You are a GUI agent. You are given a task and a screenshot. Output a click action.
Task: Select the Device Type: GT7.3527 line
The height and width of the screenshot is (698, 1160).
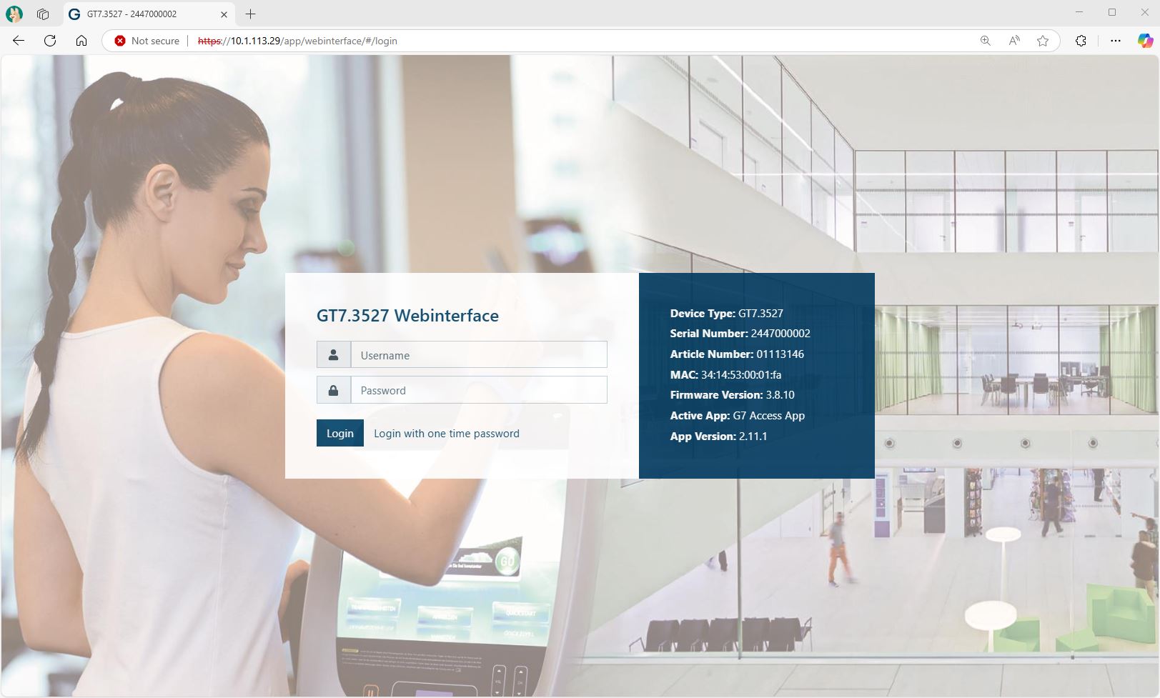click(727, 313)
